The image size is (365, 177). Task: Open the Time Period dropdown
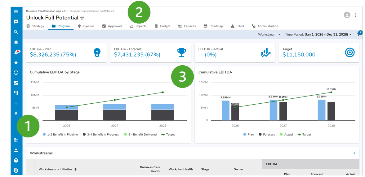tap(318, 34)
